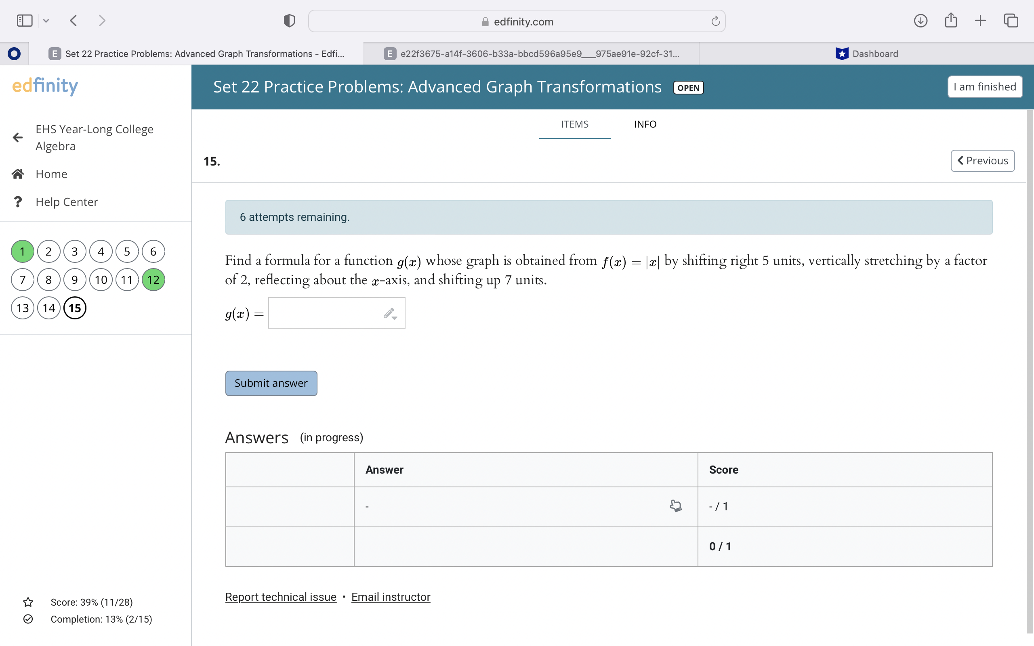Click inside the g(x) answer input field
Image resolution: width=1034 pixels, height=646 pixels.
(x=329, y=313)
